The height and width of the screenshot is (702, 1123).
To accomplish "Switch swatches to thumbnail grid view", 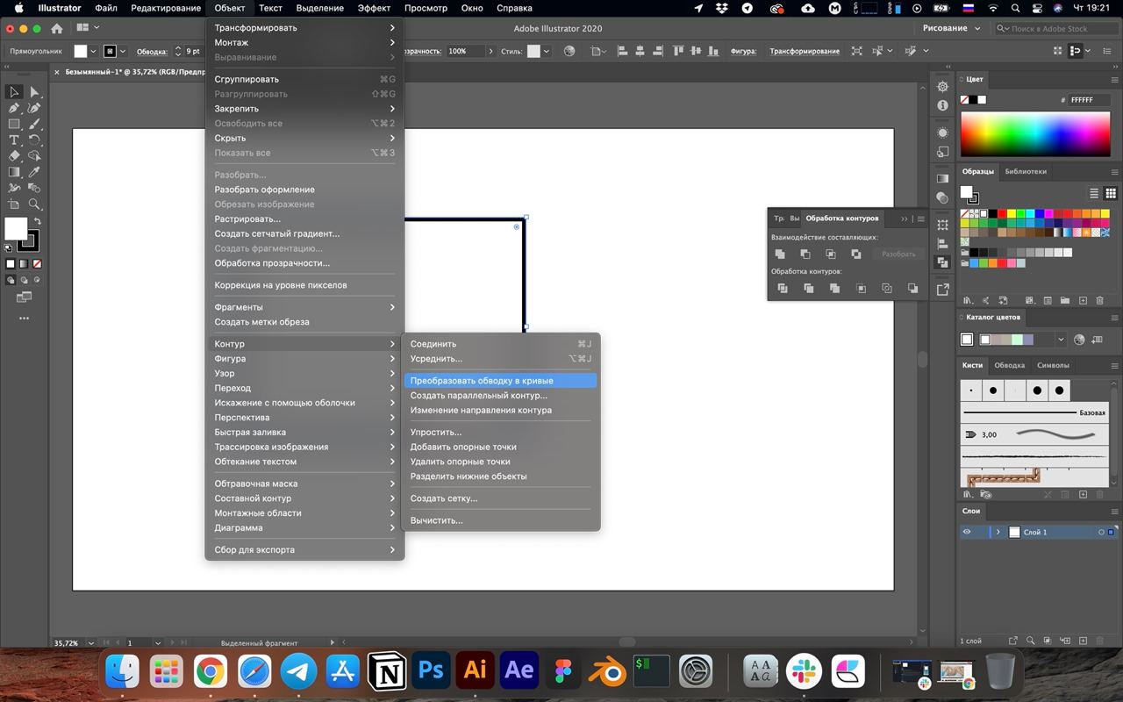I will coord(1111,193).
